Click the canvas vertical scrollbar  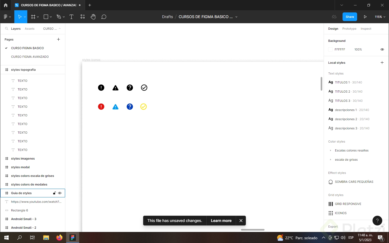tap(321, 84)
